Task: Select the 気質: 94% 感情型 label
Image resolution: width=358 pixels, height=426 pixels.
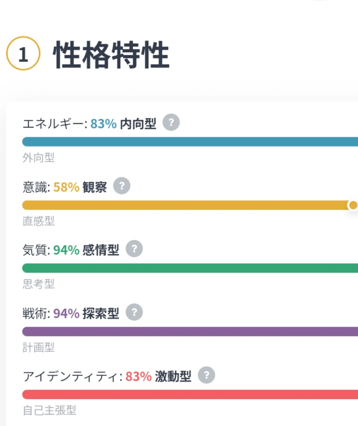Action: coord(71,250)
